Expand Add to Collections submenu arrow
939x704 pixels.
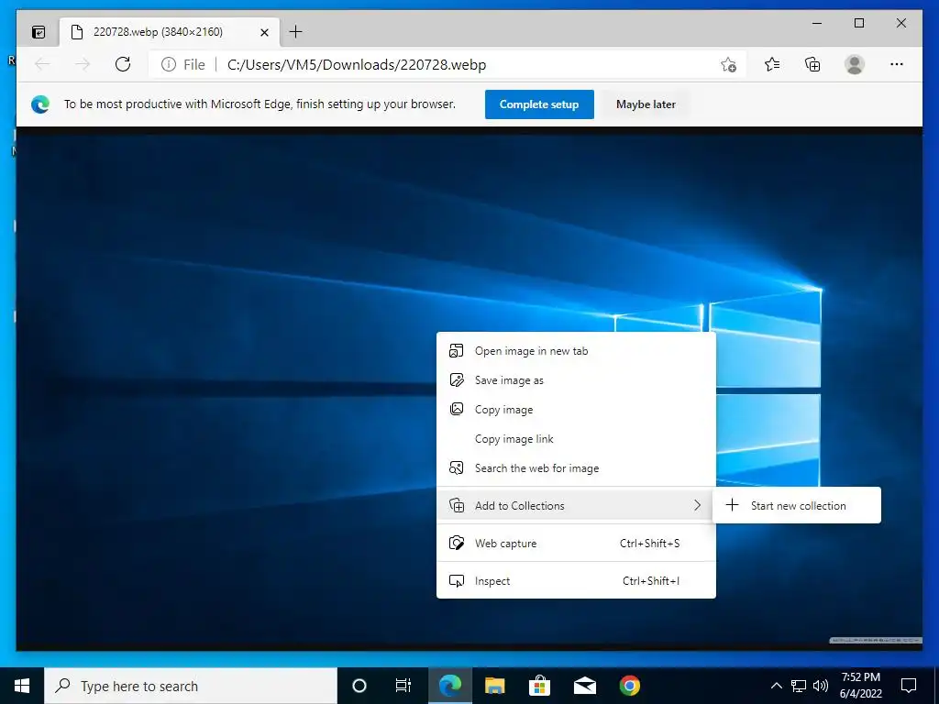pyautogui.click(x=697, y=505)
